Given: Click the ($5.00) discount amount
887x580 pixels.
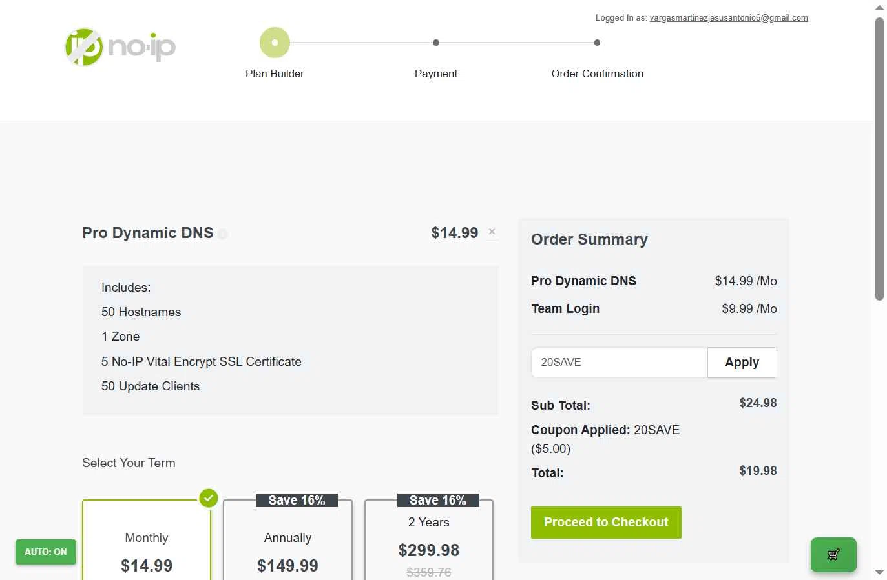Looking at the screenshot, I should coord(551,448).
